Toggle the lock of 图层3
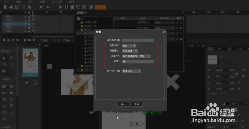This screenshot has height=129, width=249. point(29,20)
